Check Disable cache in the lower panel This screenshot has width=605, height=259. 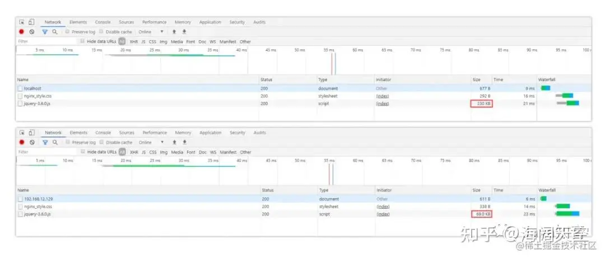pos(101,142)
